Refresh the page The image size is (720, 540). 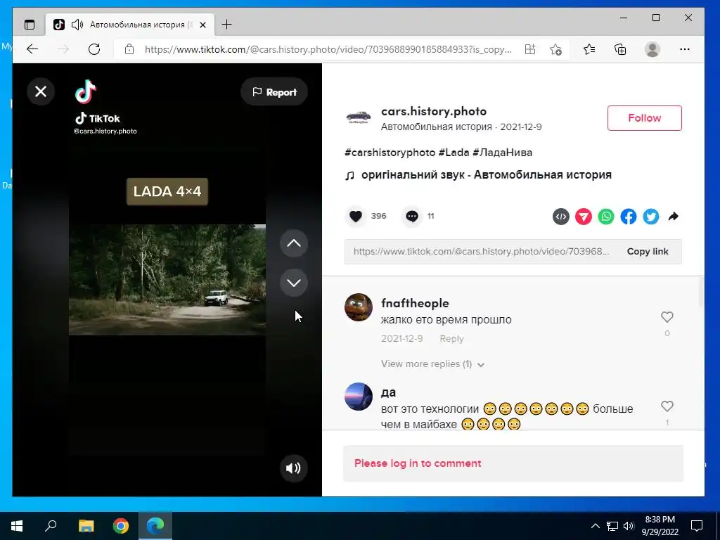[94, 49]
